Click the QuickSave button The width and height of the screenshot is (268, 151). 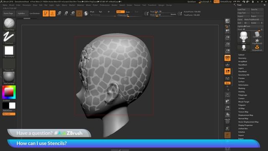click(x=191, y=2)
